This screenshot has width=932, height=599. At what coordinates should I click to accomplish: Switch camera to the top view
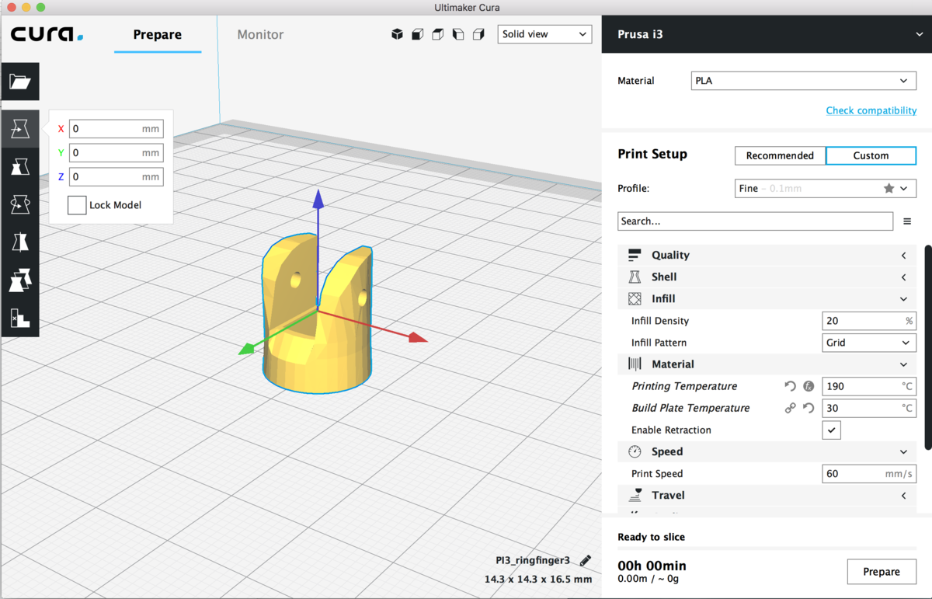pos(438,34)
